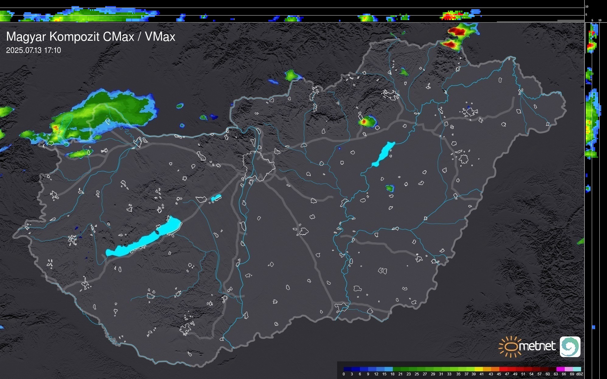Image resolution: width=607 pixels, height=379 pixels.
Task: Click the small green echo in the eastern plain
Action: 389,188
